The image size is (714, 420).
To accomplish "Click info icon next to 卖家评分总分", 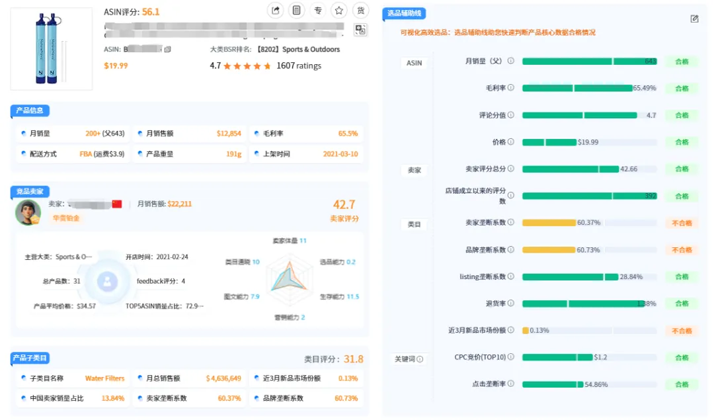I will click(x=511, y=169).
